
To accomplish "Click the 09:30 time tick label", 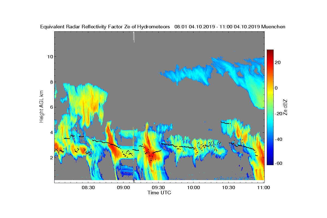I will coord(158,188).
